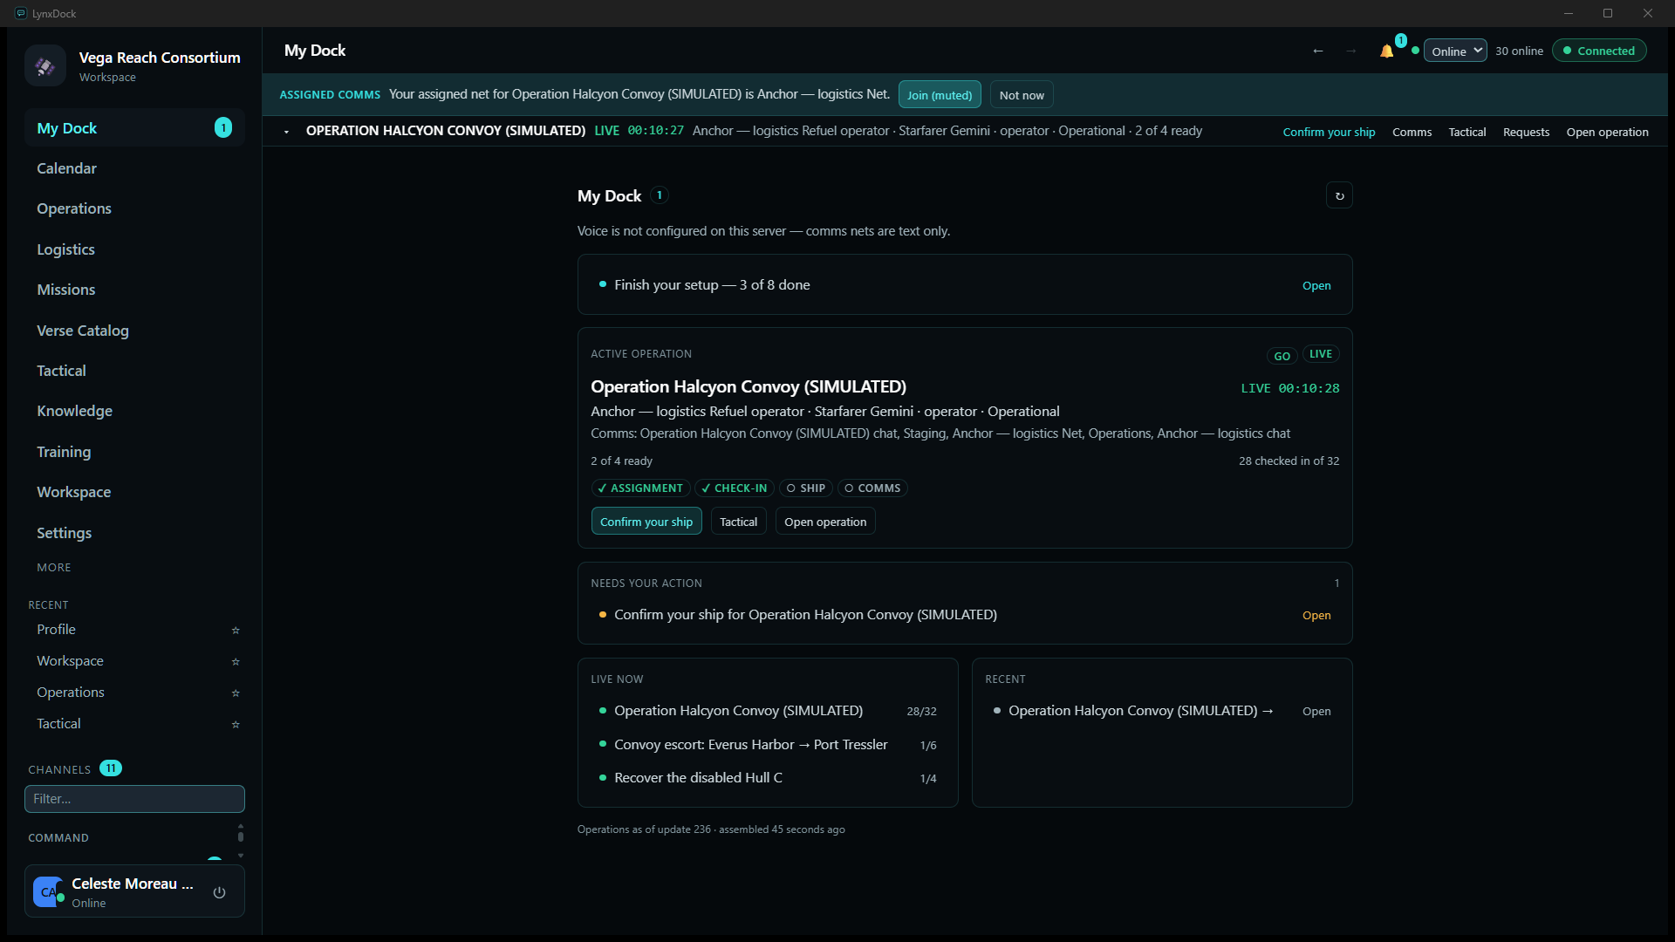Click the 30 online count
1675x942 pixels.
click(1519, 51)
